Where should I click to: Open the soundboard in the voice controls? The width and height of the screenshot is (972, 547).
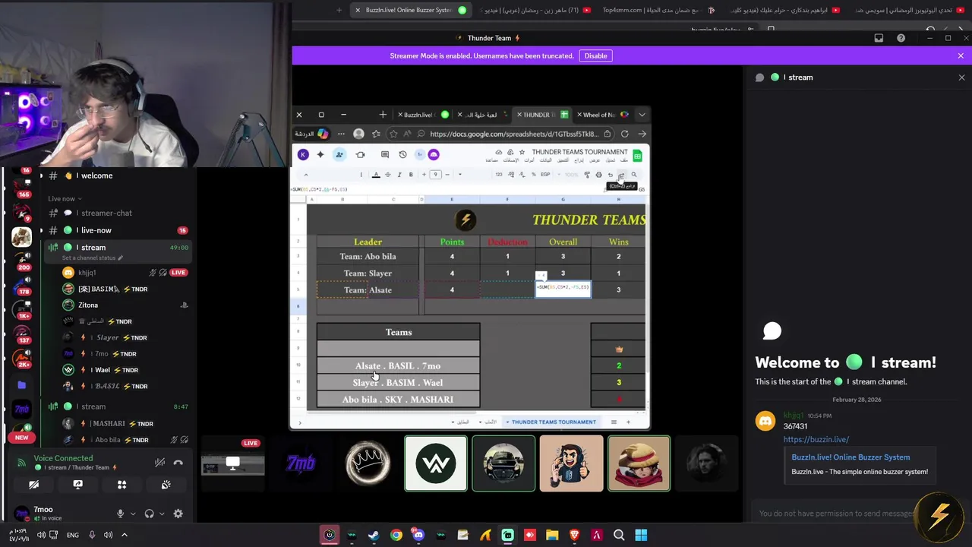pyautogui.click(x=166, y=485)
